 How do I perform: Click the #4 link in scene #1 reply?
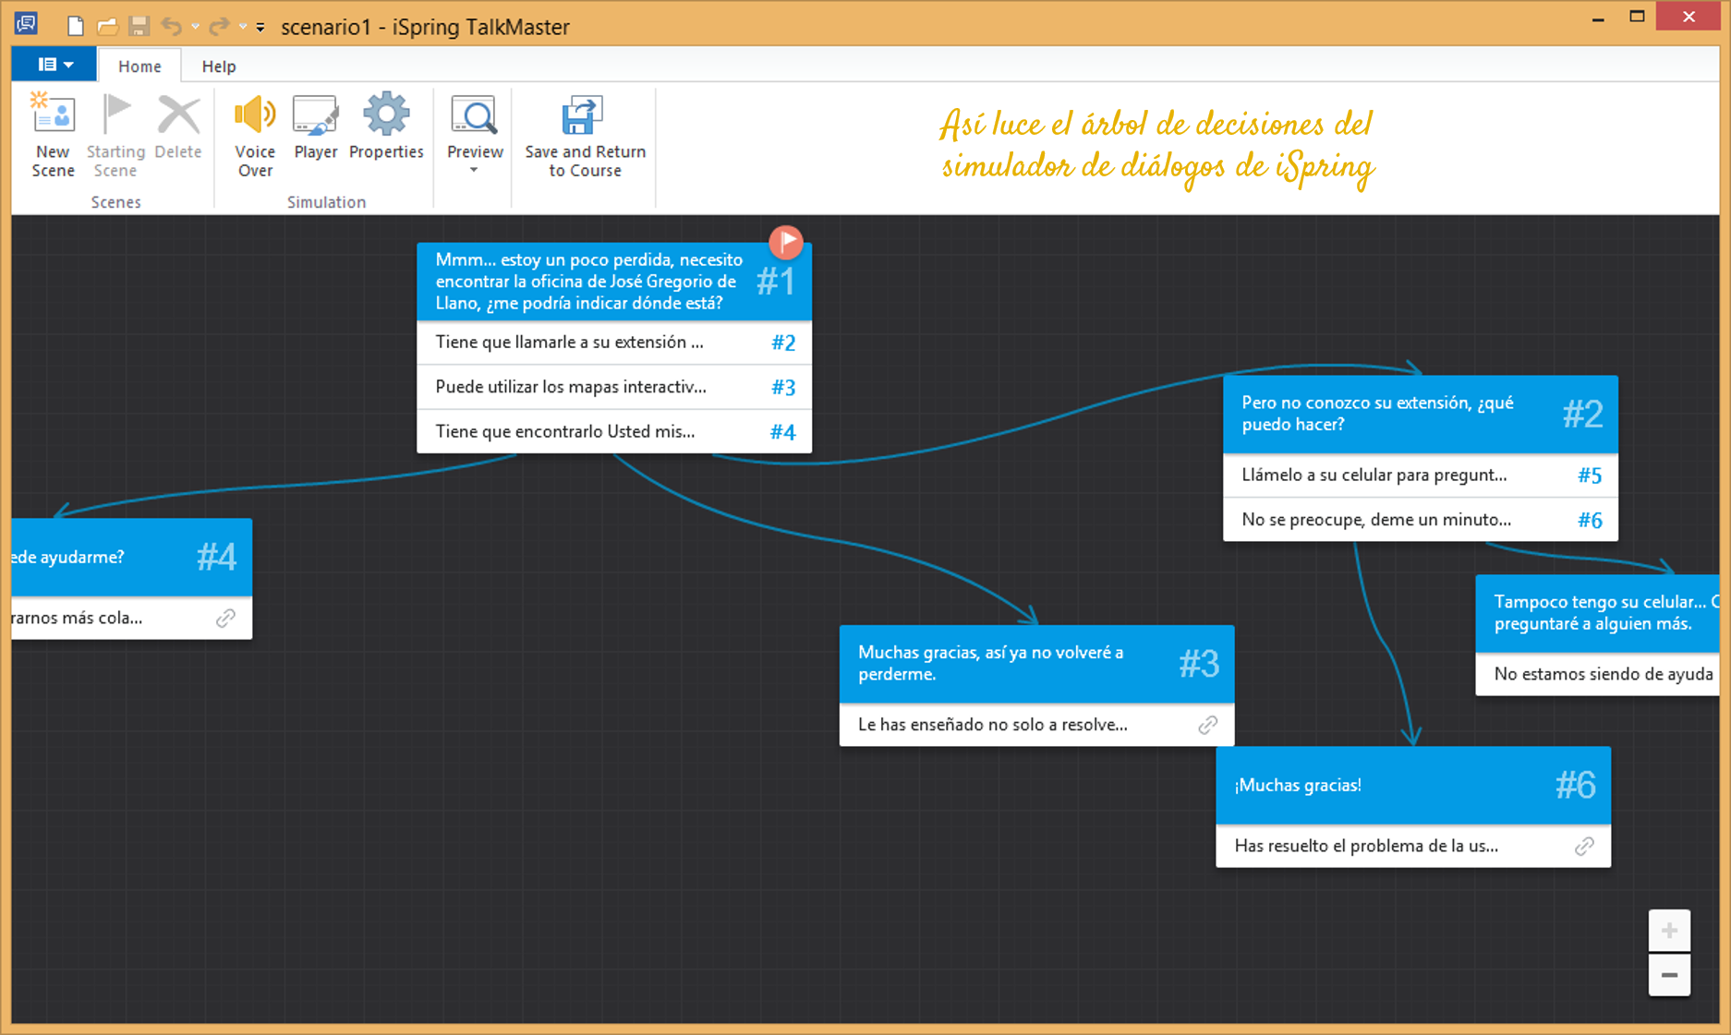coord(783,431)
